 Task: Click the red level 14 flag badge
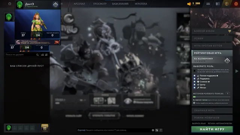tap(57, 42)
